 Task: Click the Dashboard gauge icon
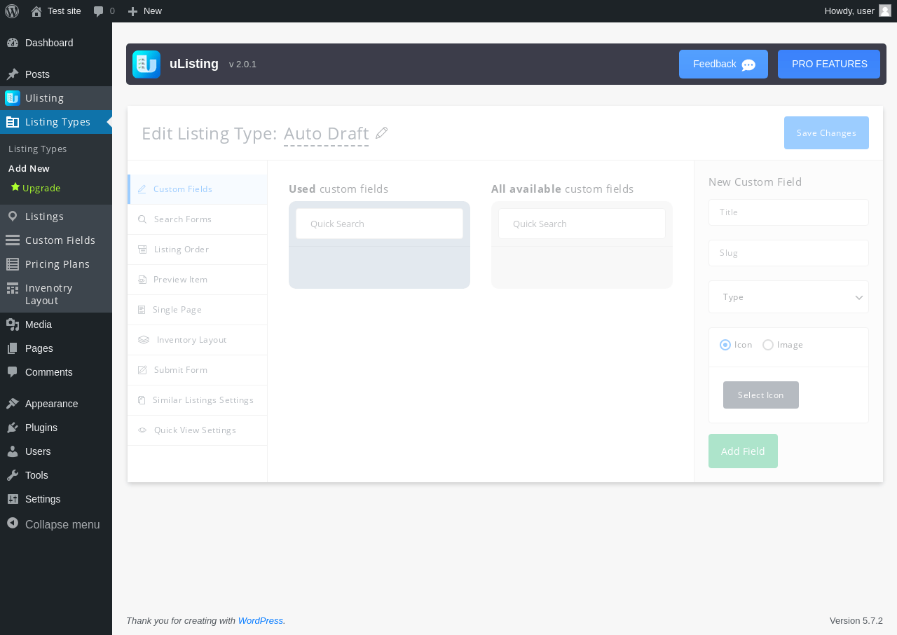[13, 43]
